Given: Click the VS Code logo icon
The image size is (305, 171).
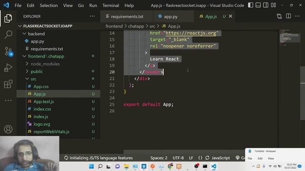Looking at the screenshot, I should 6,5.
